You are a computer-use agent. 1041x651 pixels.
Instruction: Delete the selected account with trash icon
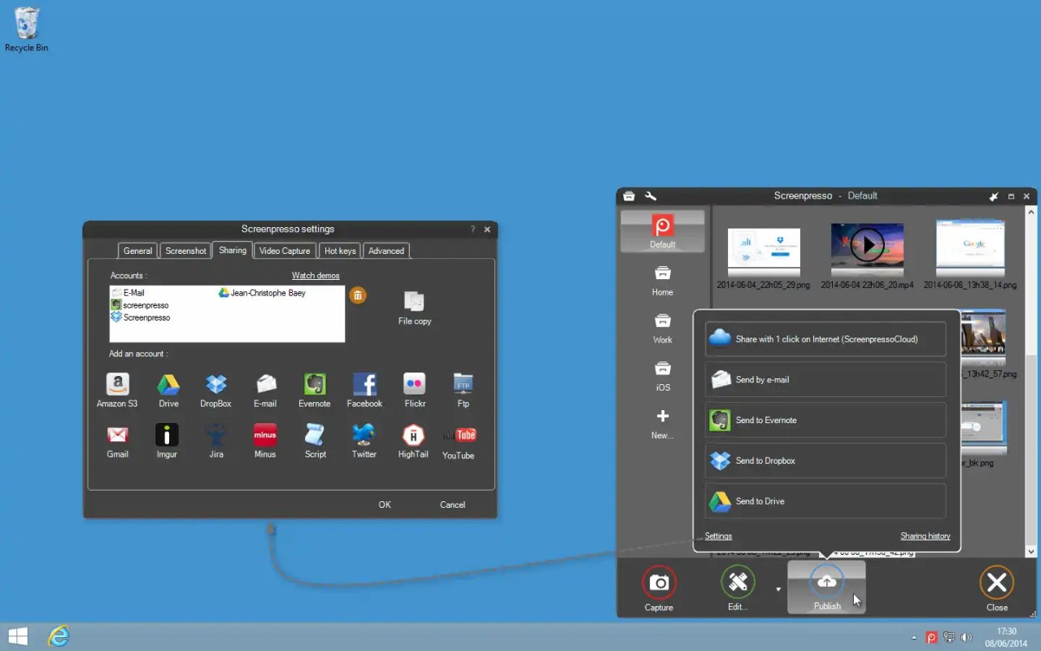358,295
